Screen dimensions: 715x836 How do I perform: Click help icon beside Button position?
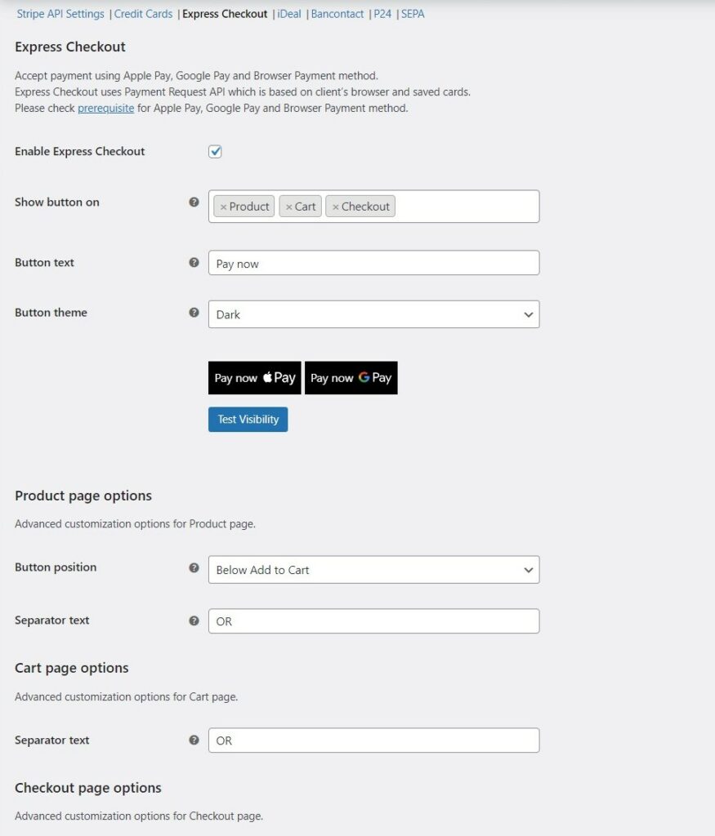(x=194, y=568)
